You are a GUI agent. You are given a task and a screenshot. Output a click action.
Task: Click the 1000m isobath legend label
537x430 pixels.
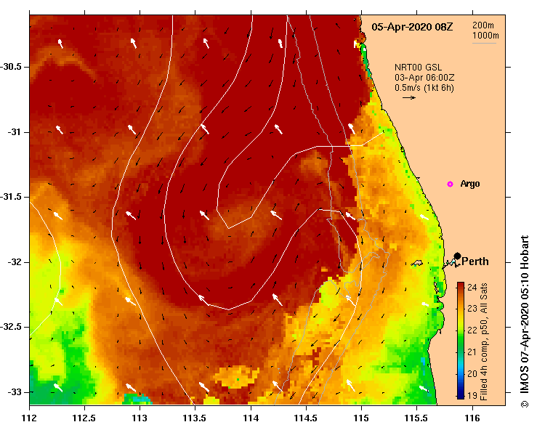pos(485,36)
